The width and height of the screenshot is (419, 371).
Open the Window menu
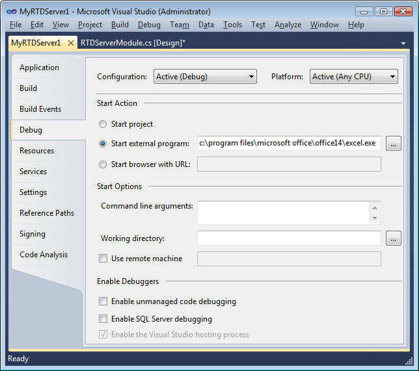(x=325, y=25)
